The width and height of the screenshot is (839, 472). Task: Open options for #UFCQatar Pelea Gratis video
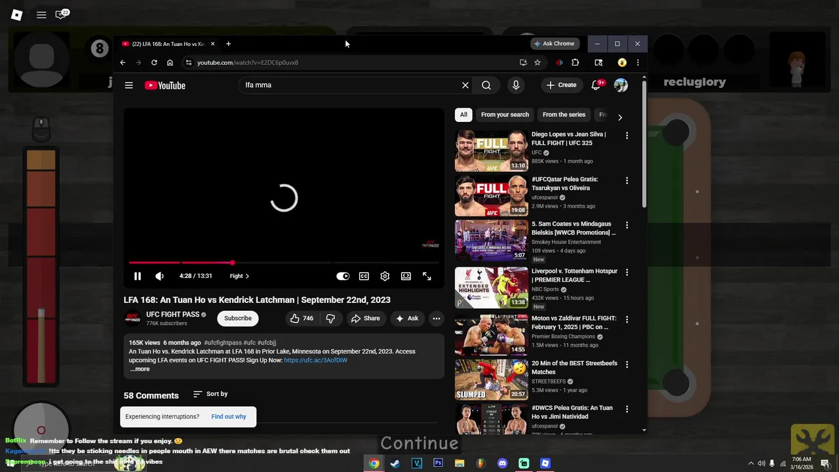tap(627, 180)
